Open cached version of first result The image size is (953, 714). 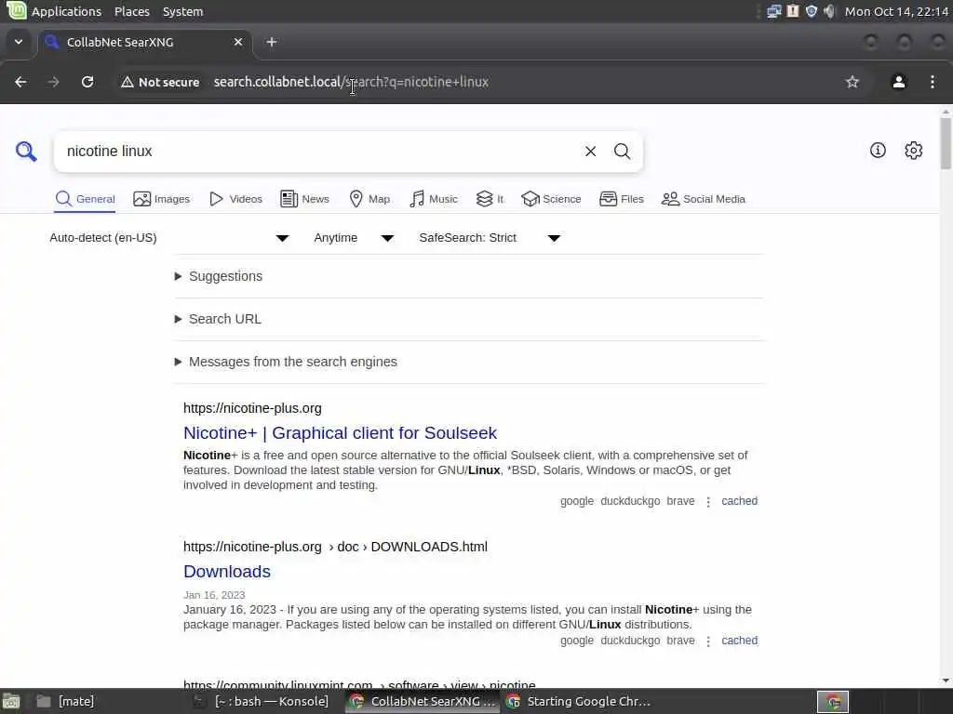click(x=739, y=501)
